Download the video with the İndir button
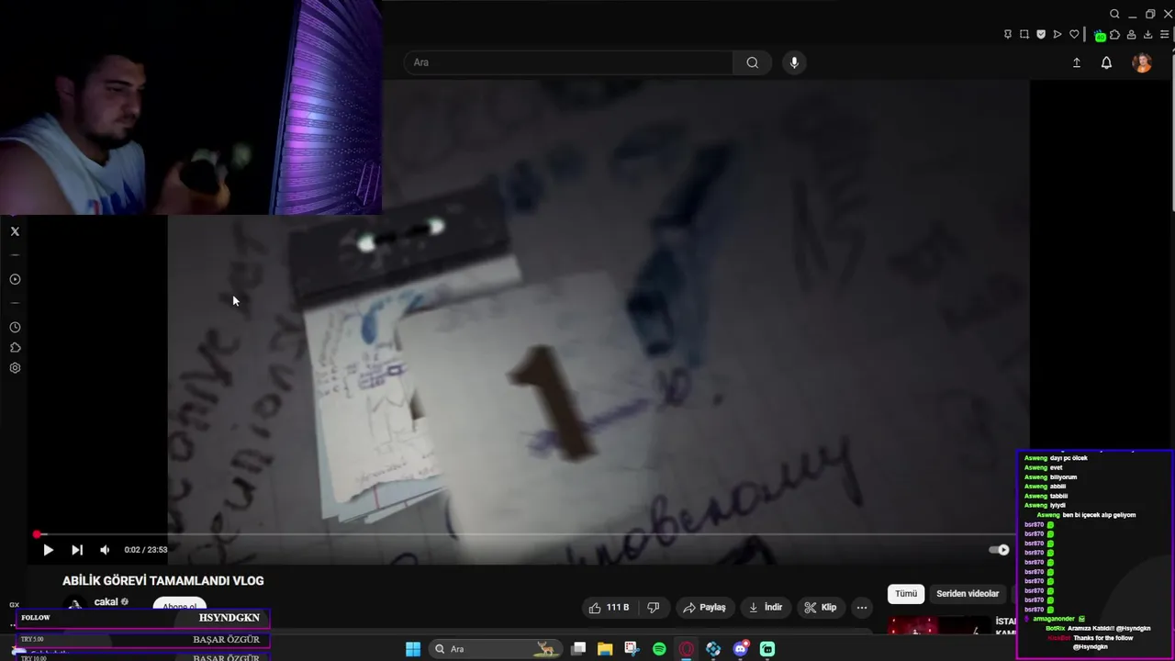The height and width of the screenshot is (661, 1175). coord(765,608)
